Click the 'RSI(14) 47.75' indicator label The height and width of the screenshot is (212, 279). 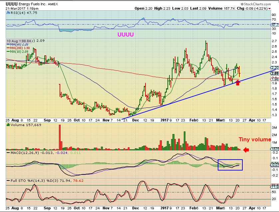coord(24,13)
